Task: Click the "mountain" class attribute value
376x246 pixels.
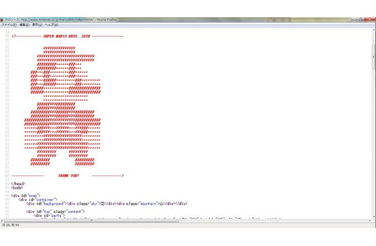Action: point(148,204)
